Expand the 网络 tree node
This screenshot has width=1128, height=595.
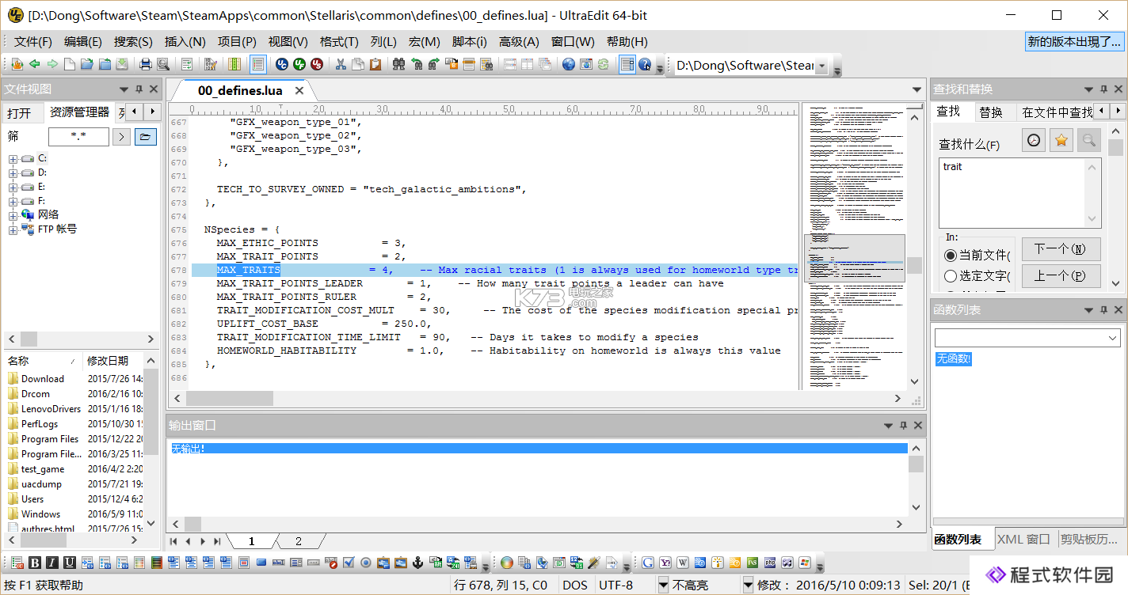[x=13, y=216]
